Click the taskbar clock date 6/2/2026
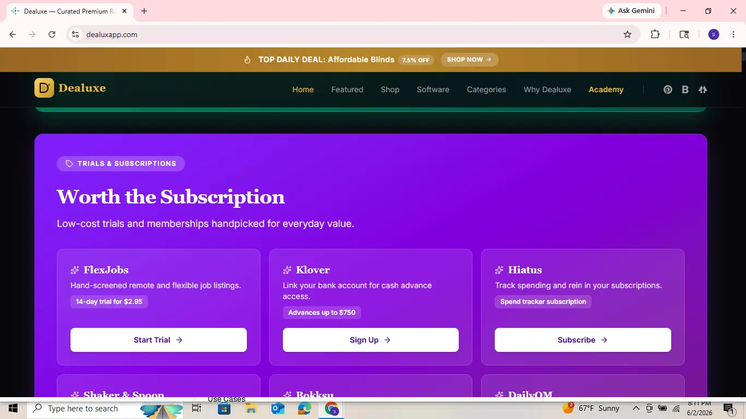Image resolution: width=746 pixels, height=419 pixels. 700,413
